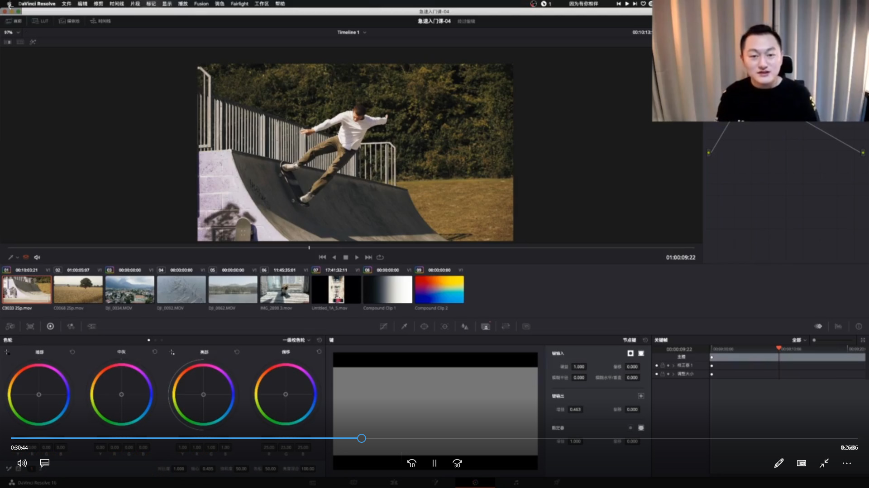The image size is (869, 488).
Task: Jump to first frame in viewer
Action: coord(322,257)
